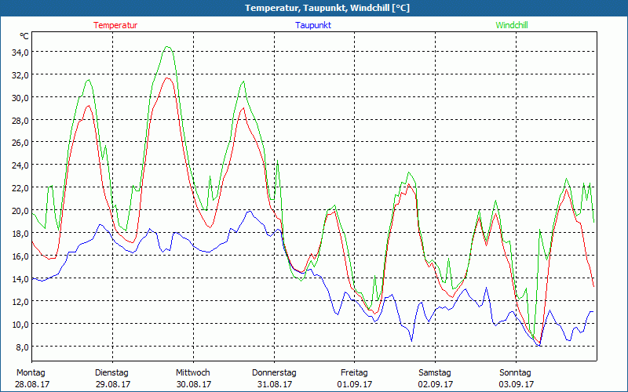Click the 14,0 y-axis value

[x=19, y=278]
